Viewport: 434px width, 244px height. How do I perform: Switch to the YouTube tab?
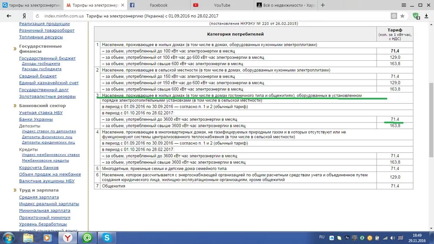[222, 5]
